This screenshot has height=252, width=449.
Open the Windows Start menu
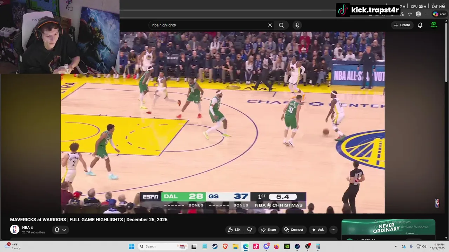[132, 246]
